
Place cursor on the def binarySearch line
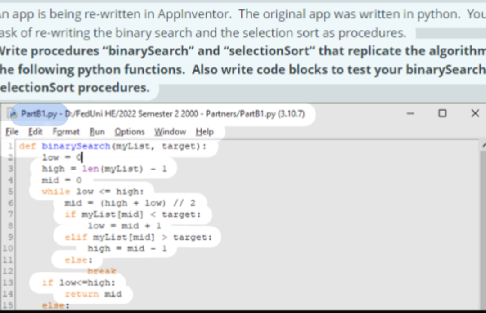(x=112, y=146)
